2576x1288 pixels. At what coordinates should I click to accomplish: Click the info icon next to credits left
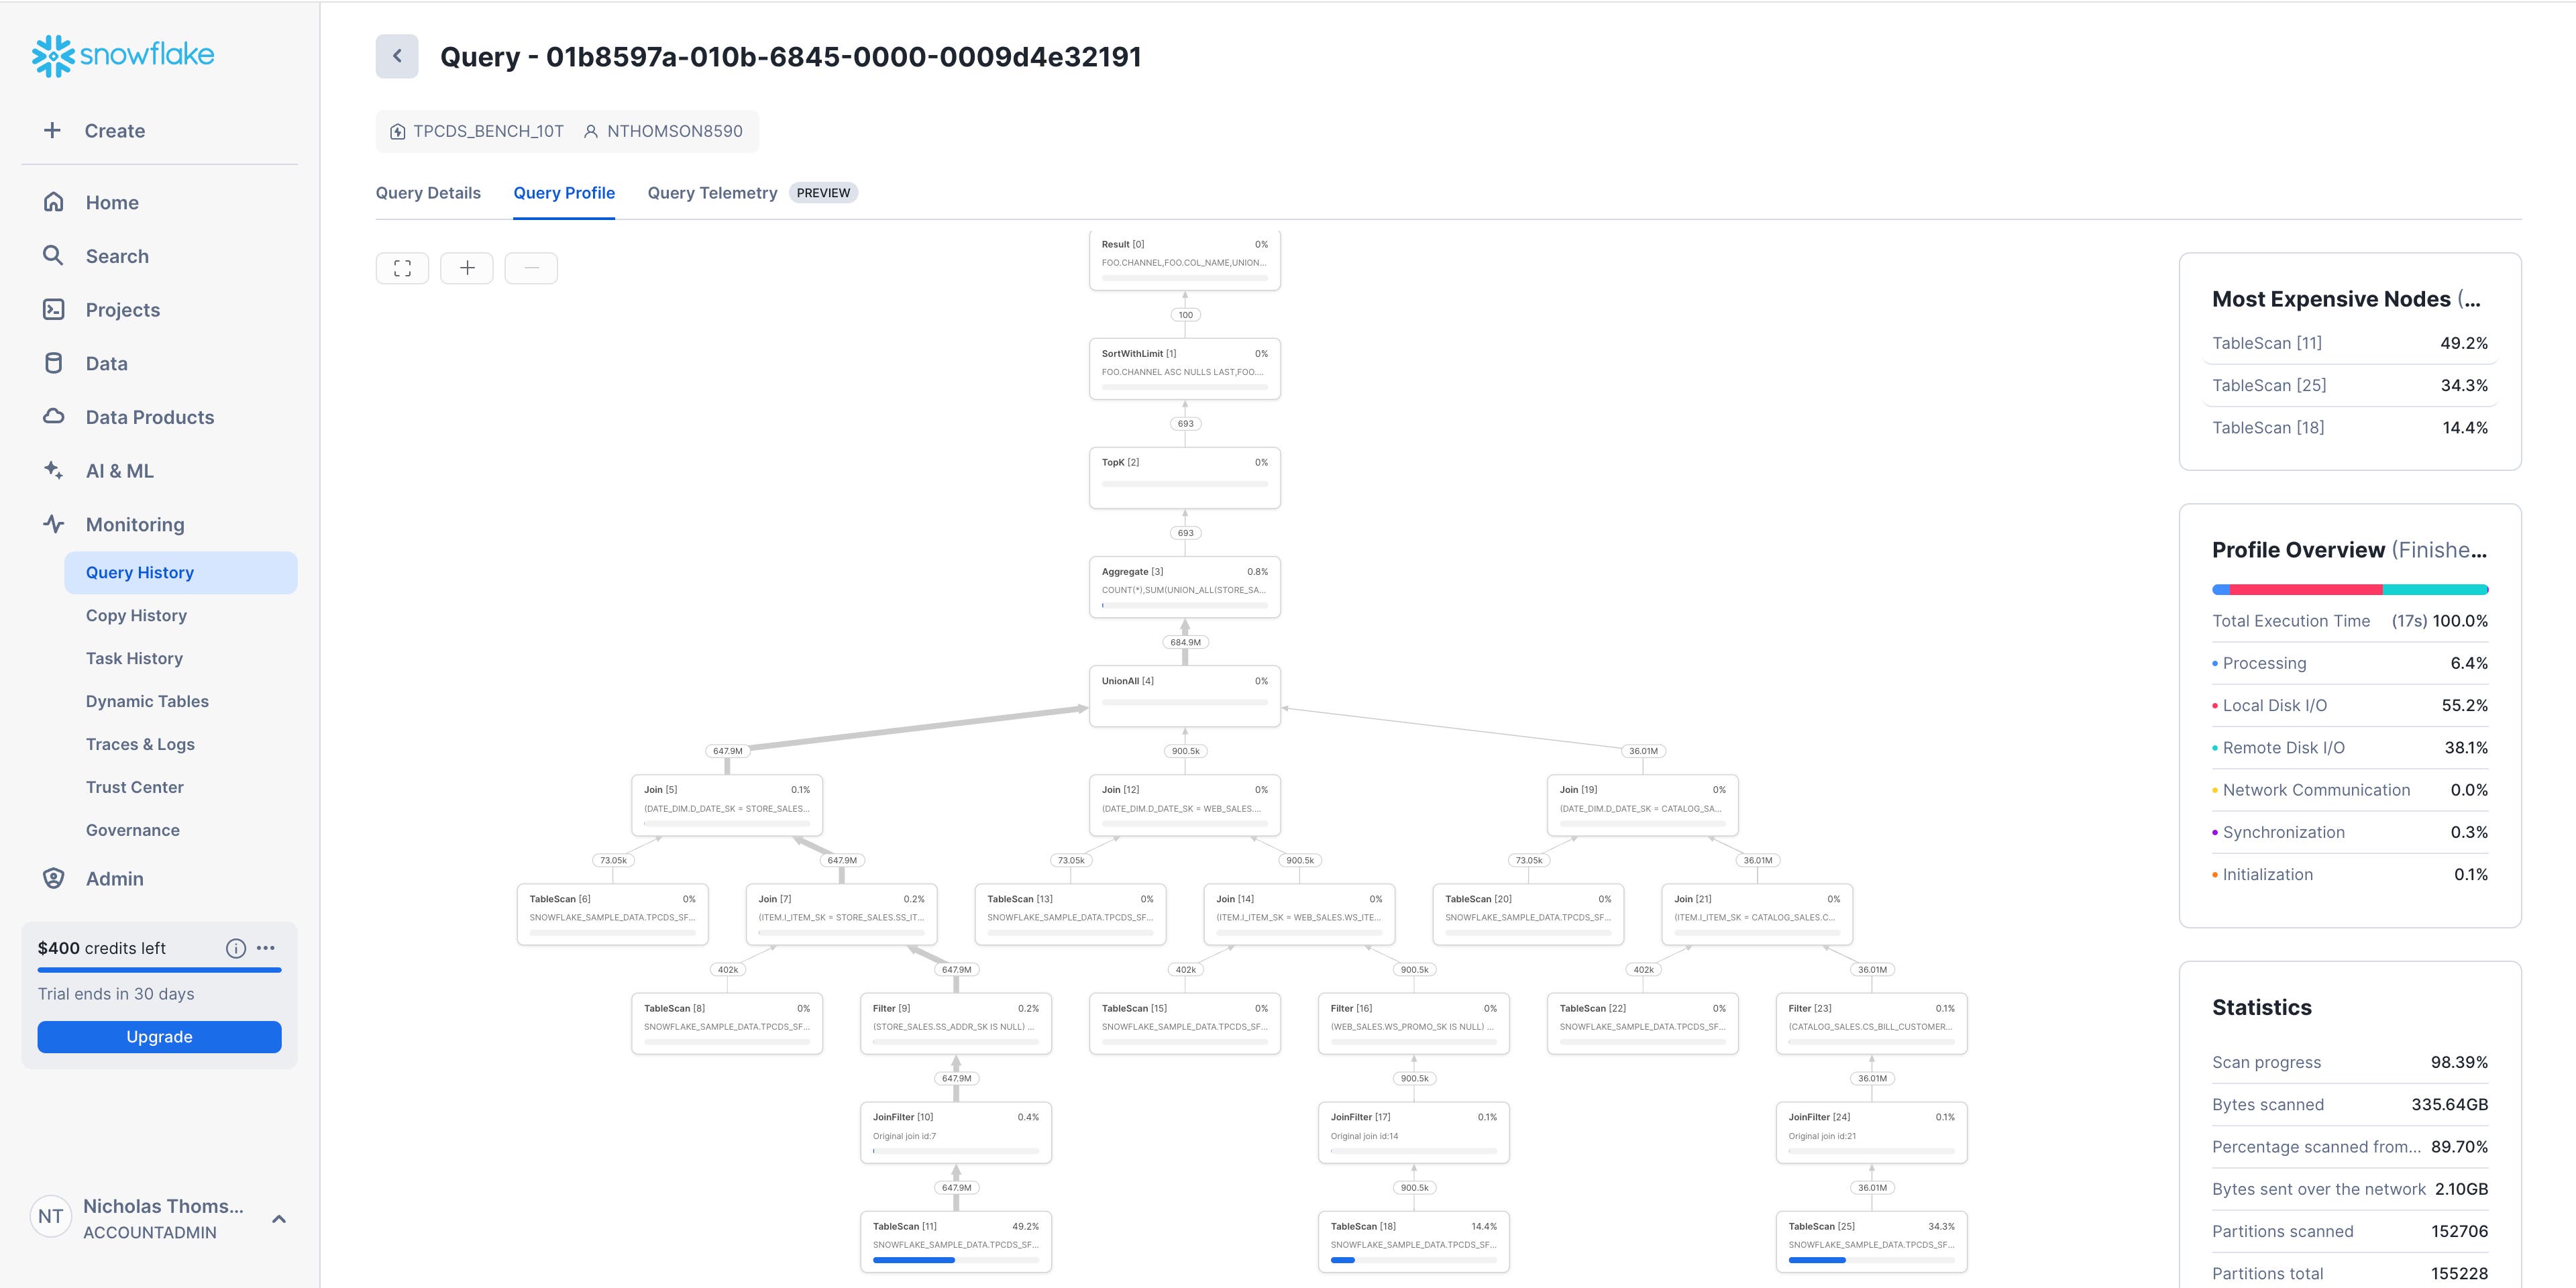point(235,948)
